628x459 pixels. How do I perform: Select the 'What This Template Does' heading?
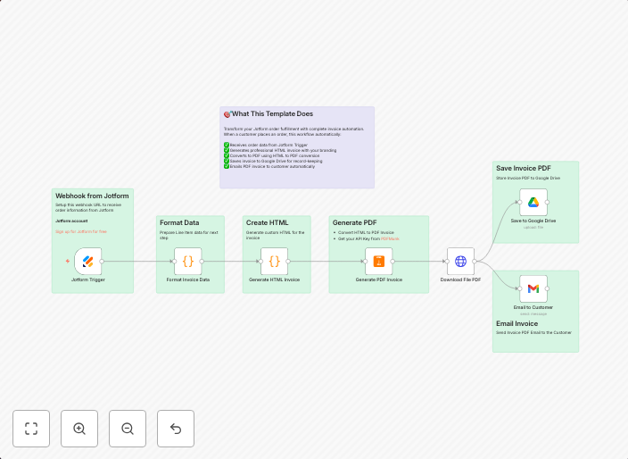click(272, 113)
